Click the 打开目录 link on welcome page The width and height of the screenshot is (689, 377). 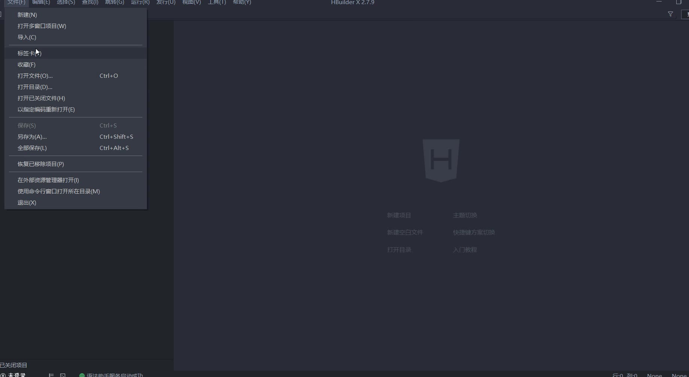click(399, 250)
